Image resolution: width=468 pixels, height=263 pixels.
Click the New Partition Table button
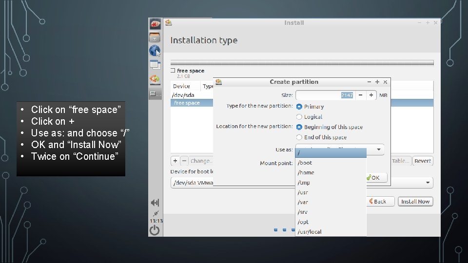click(401, 161)
